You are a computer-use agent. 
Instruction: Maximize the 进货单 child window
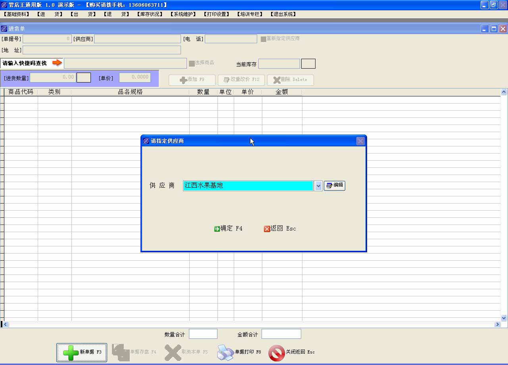[494, 29]
